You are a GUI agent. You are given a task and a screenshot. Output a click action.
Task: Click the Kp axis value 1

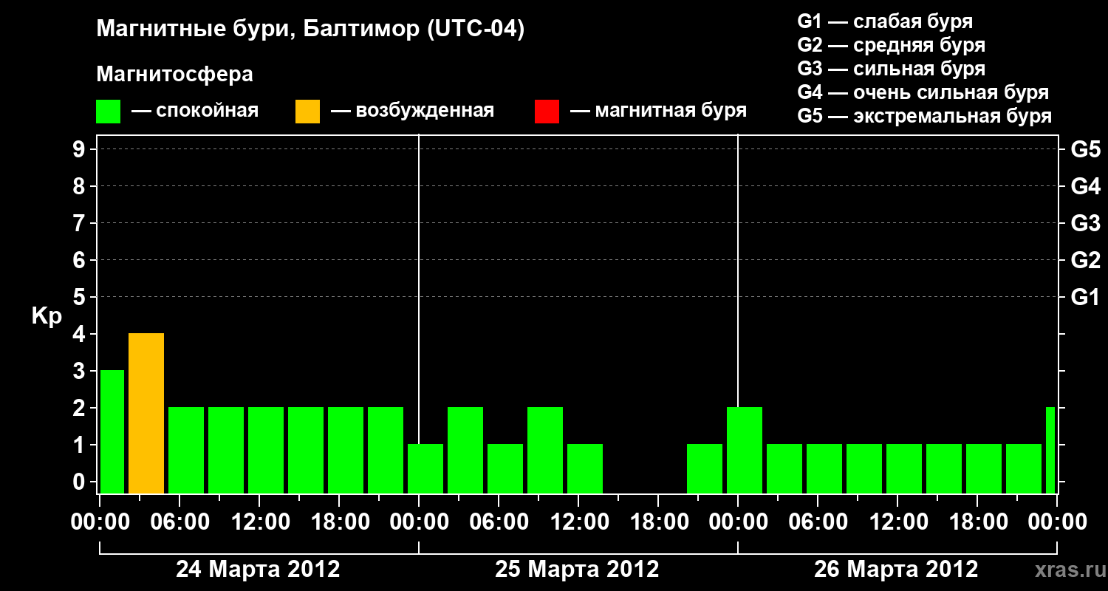coord(81,445)
